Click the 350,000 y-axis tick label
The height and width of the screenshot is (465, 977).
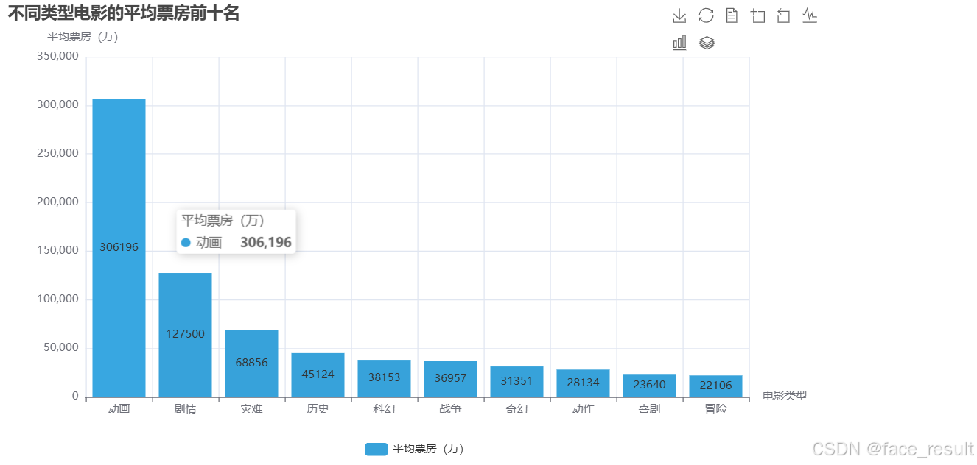(x=57, y=56)
